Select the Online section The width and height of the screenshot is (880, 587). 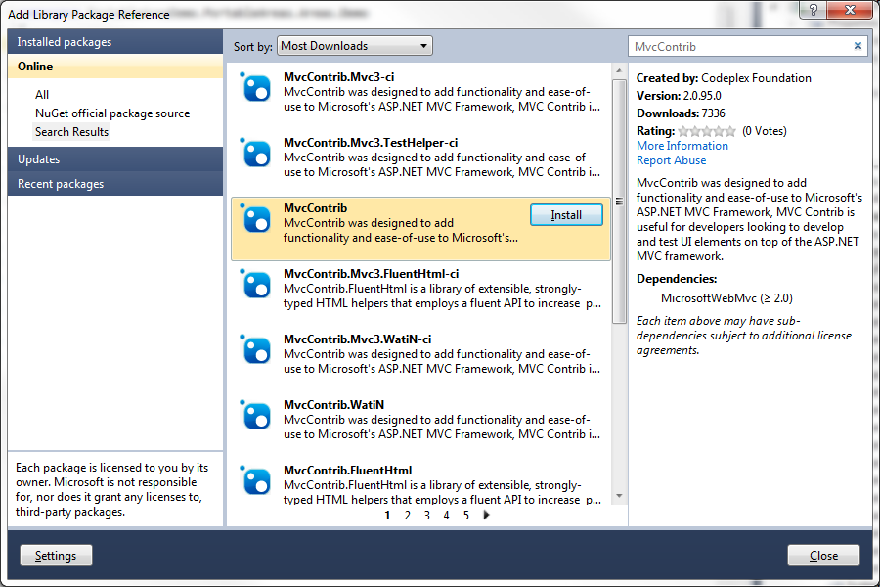[115, 67]
